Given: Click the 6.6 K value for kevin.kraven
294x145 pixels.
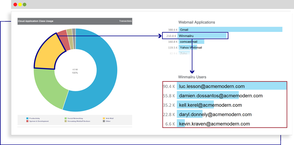Looking at the screenshot, I should coord(170,124).
